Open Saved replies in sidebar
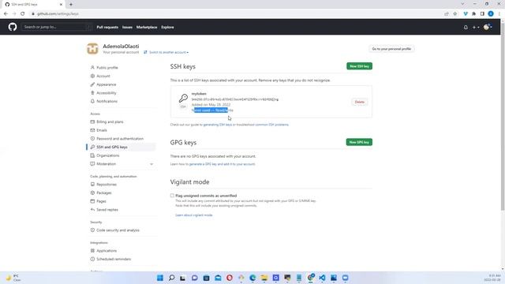The height and width of the screenshot is (284, 505). pos(107,209)
